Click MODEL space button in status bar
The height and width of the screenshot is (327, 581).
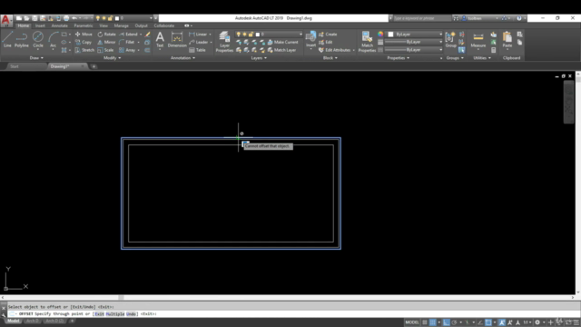[x=411, y=322]
